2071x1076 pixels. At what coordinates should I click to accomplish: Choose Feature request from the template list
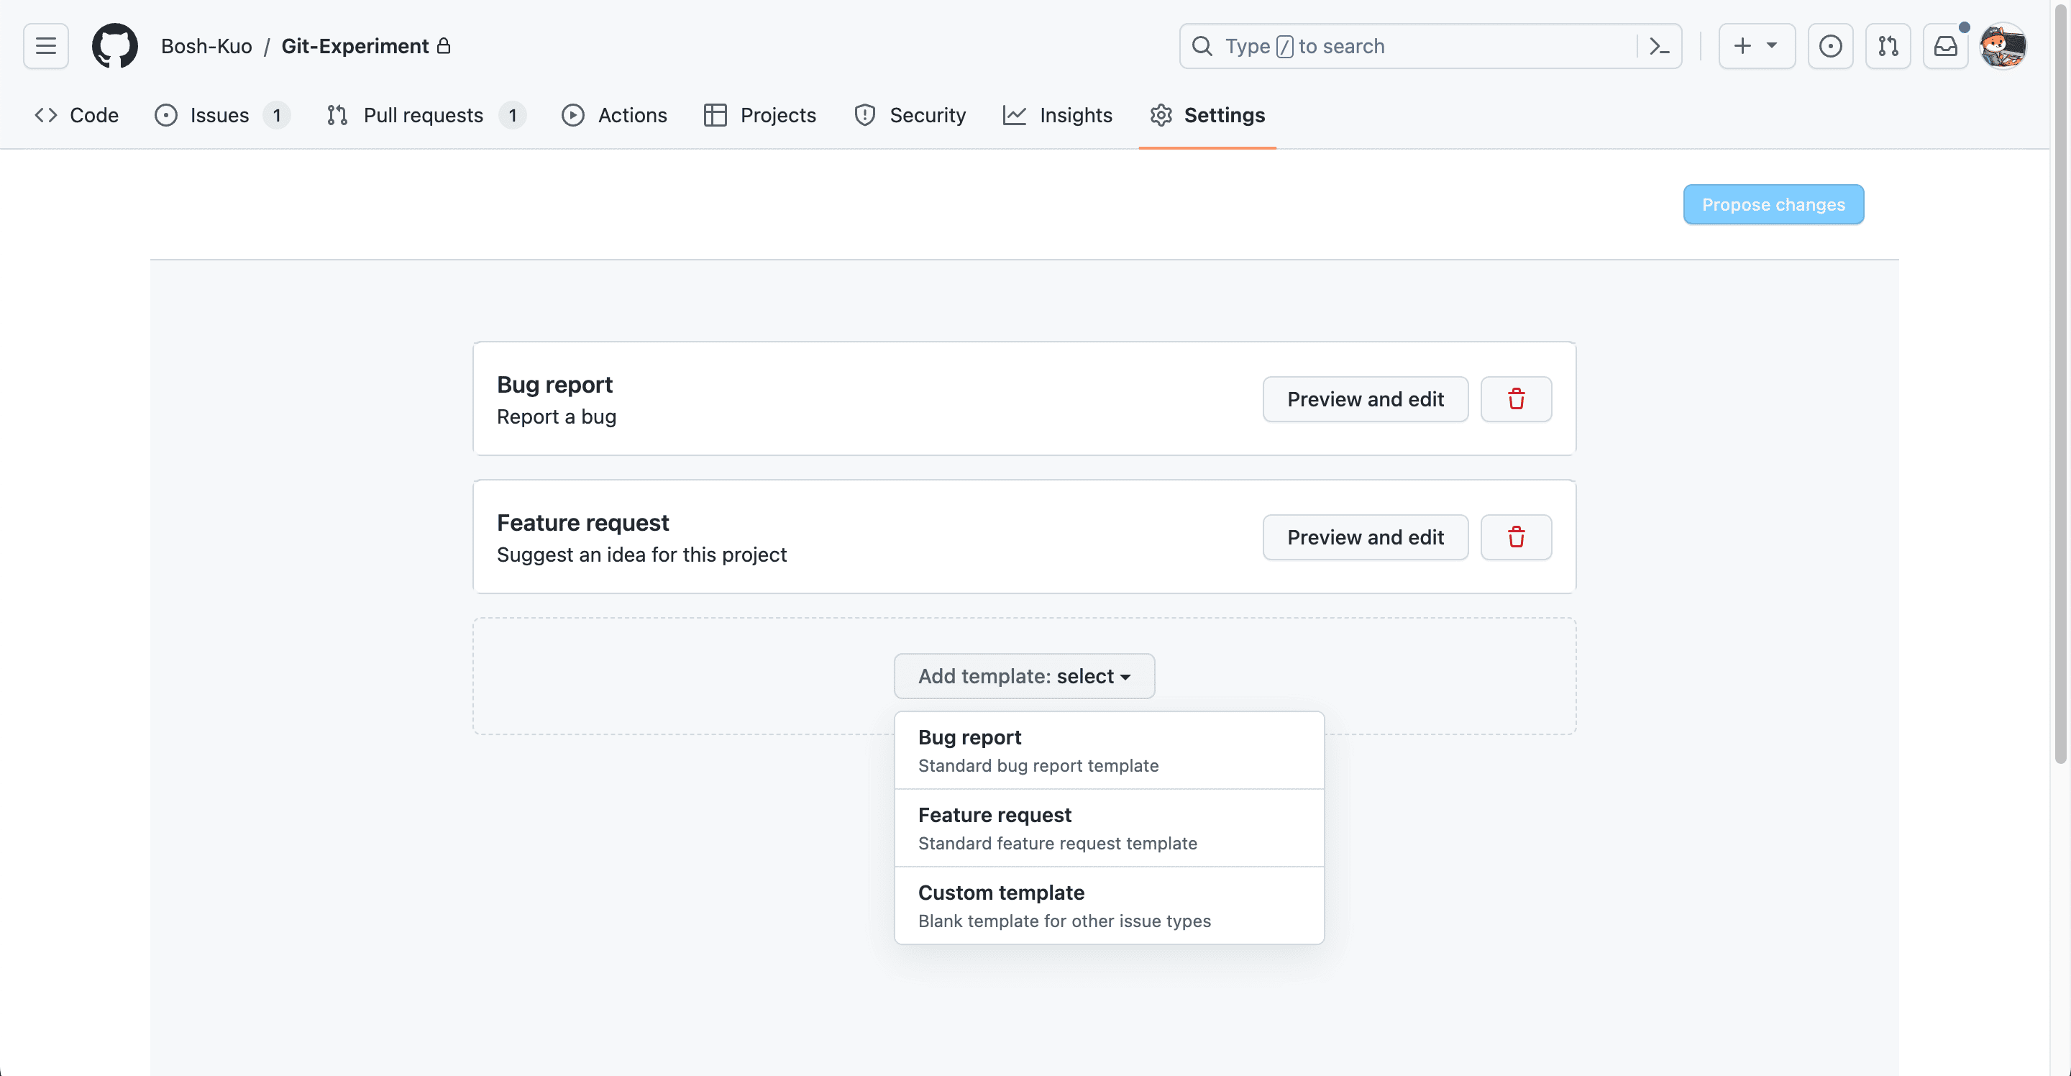click(x=1057, y=828)
